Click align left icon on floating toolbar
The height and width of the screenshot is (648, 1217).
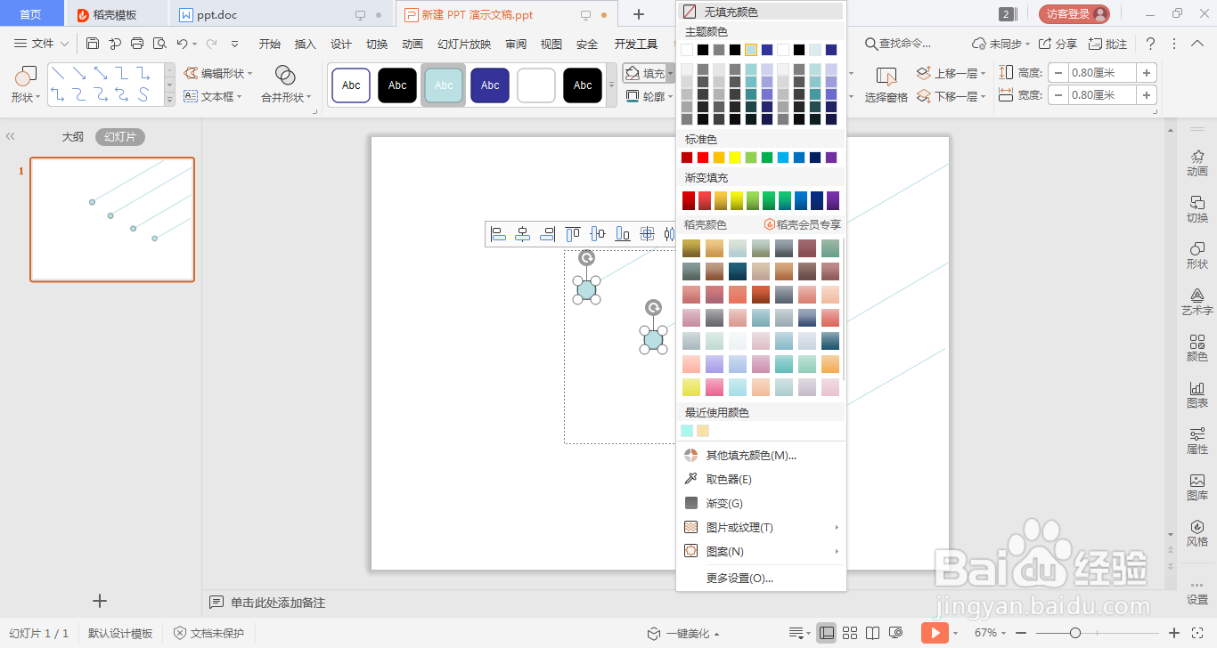pos(499,234)
